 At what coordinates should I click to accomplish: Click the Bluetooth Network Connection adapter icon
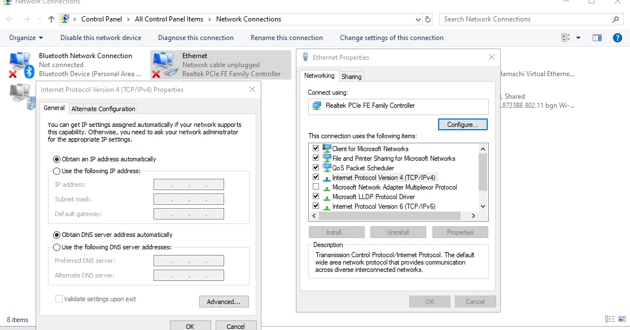21,63
